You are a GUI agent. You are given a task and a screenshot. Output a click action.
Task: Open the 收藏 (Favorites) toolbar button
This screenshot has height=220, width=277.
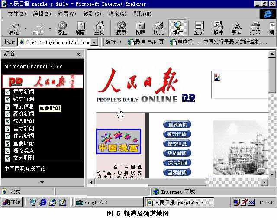(x=140, y=28)
